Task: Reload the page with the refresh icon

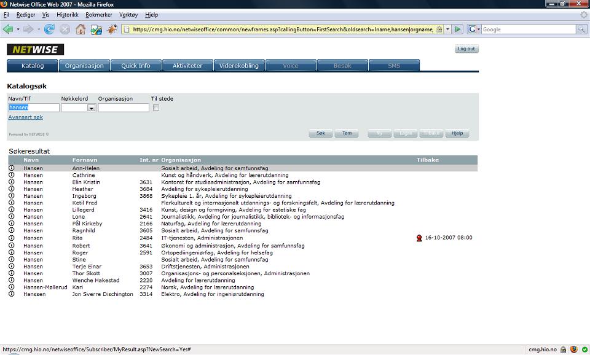Action: pos(49,29)
